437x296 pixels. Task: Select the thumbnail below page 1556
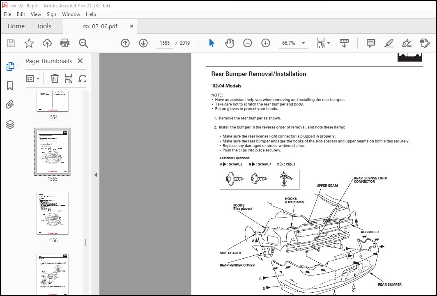pos(53,274)
